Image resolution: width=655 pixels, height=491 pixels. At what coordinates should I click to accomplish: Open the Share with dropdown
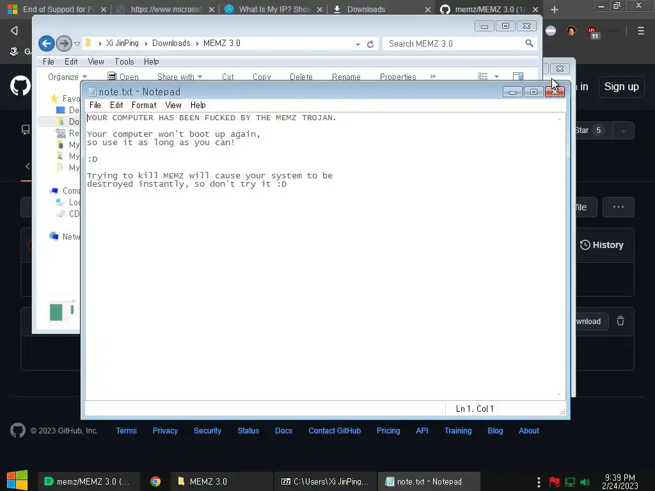coord(180,77)
